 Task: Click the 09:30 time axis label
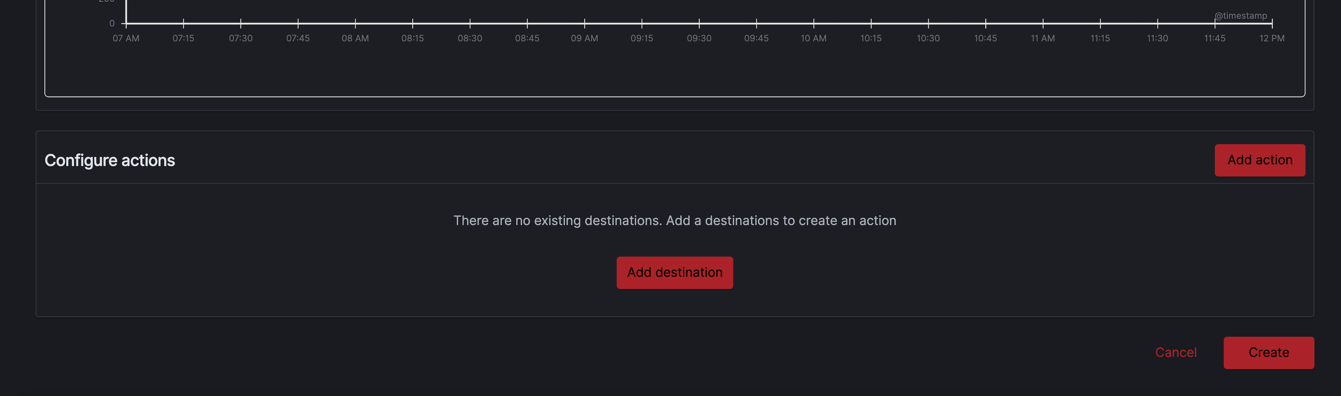point(699,38)
